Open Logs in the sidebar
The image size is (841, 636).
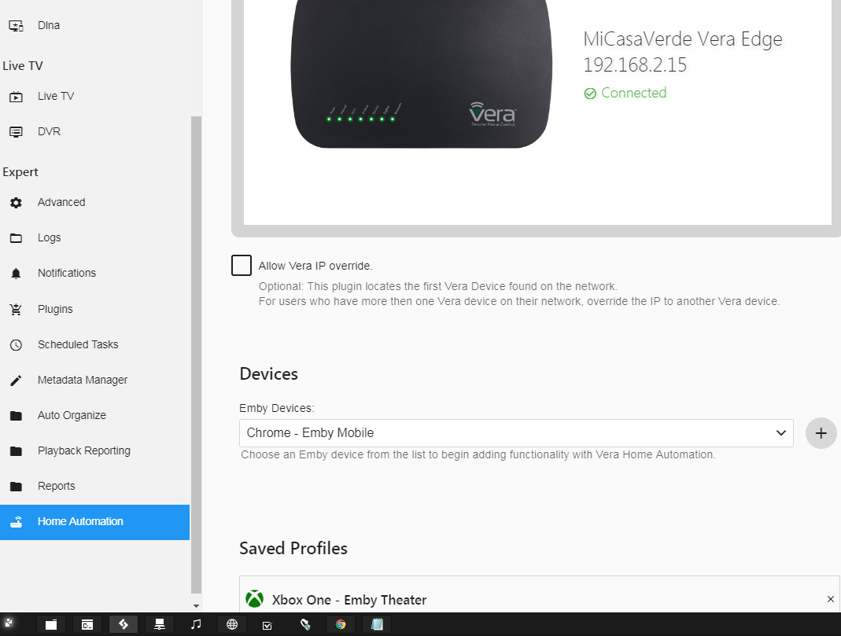pyautogui.click(x=49, y=238)
